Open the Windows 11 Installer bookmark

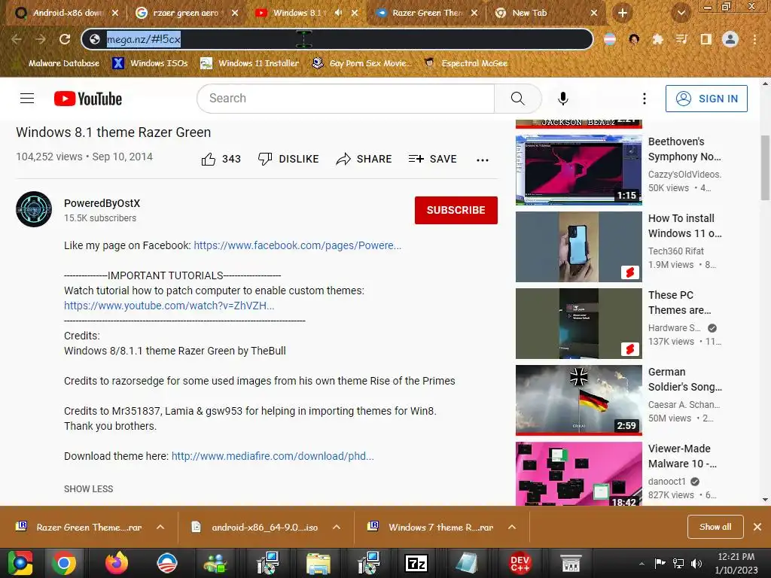[x=250, y=63]
